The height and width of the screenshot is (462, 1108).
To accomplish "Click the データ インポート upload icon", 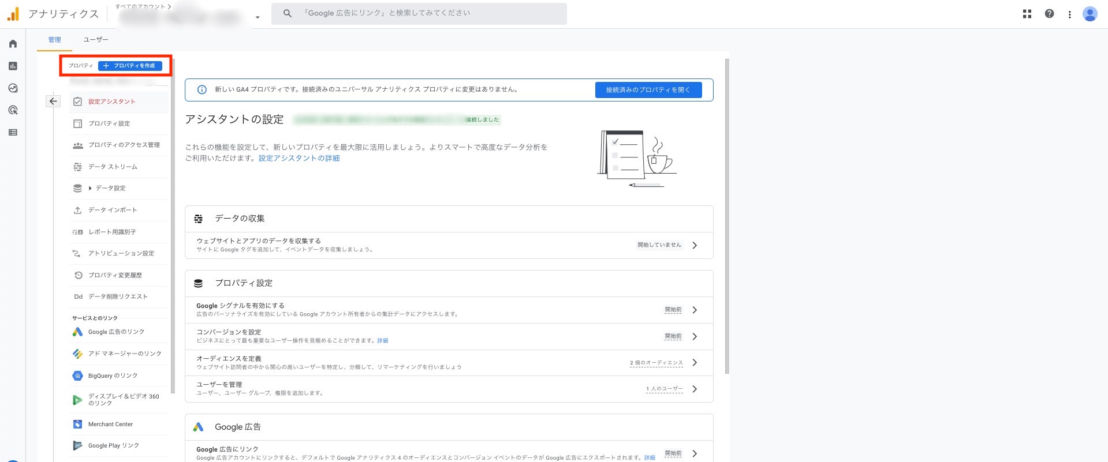I will click(77, 210).
